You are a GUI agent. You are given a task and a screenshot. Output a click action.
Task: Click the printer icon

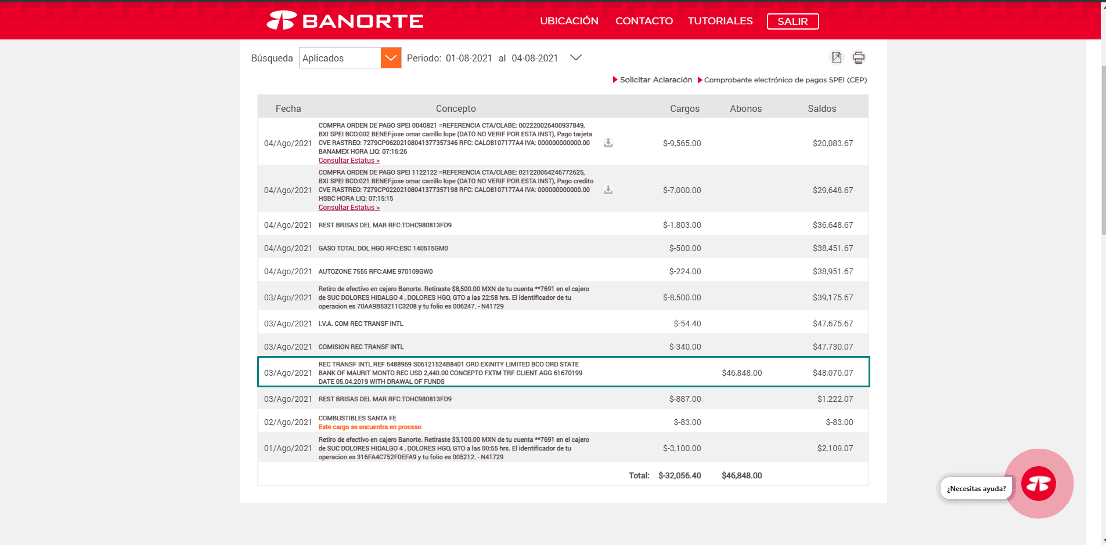coord(858,57)
